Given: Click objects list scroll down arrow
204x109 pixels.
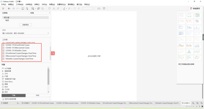Looking at the screenshot, I should [x=48, y=92].
